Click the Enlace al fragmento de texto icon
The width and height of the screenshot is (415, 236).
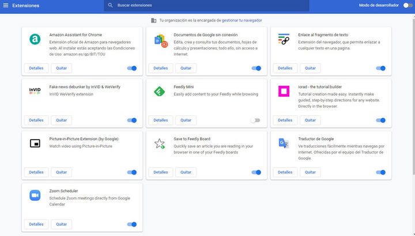[x=284, y=39]
